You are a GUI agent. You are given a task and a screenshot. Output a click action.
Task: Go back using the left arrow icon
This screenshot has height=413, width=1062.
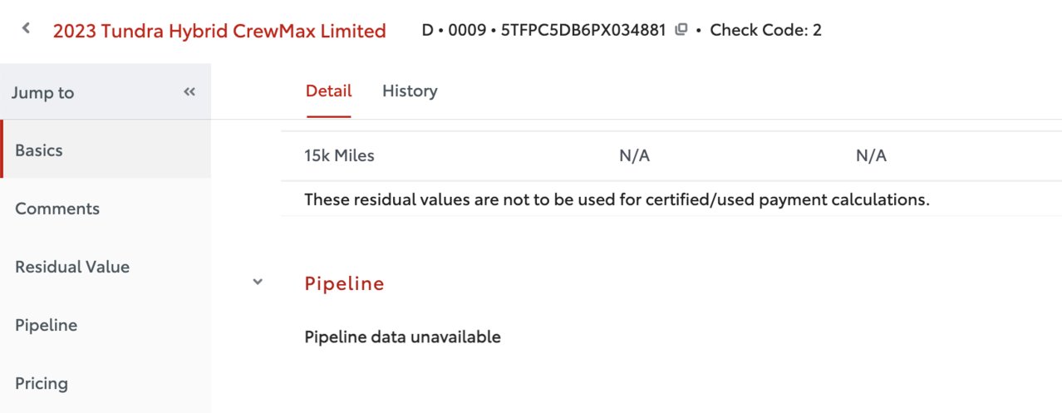[26, 29]
